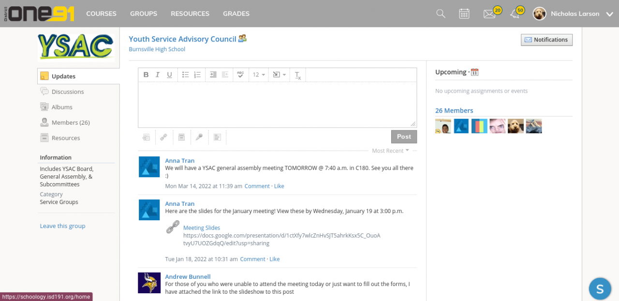Screen dimensions: 619x301
Task: Open the Meeting Slides link
Action: tap(202, 228)
